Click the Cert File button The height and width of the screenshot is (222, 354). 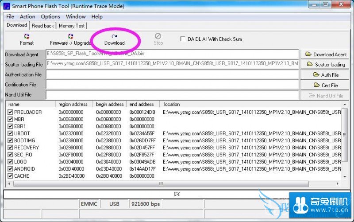pyautogui.click(x=325, y=85)
